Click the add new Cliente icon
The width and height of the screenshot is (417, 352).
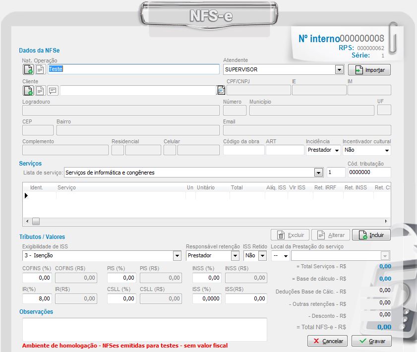(28, 90)
